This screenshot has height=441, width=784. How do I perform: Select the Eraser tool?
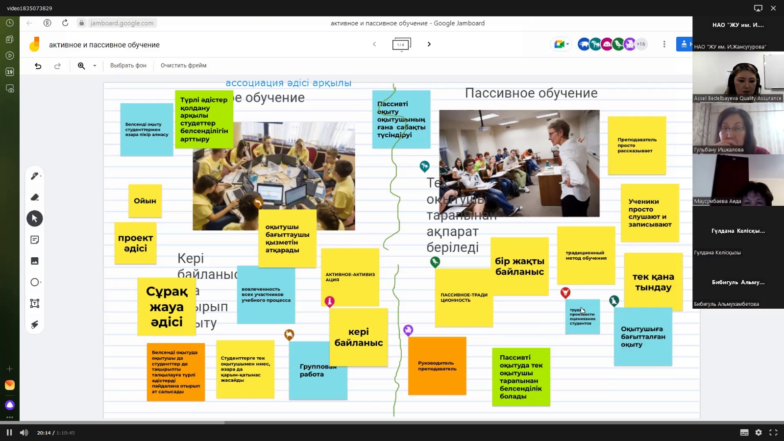click(x=34, y=197)
